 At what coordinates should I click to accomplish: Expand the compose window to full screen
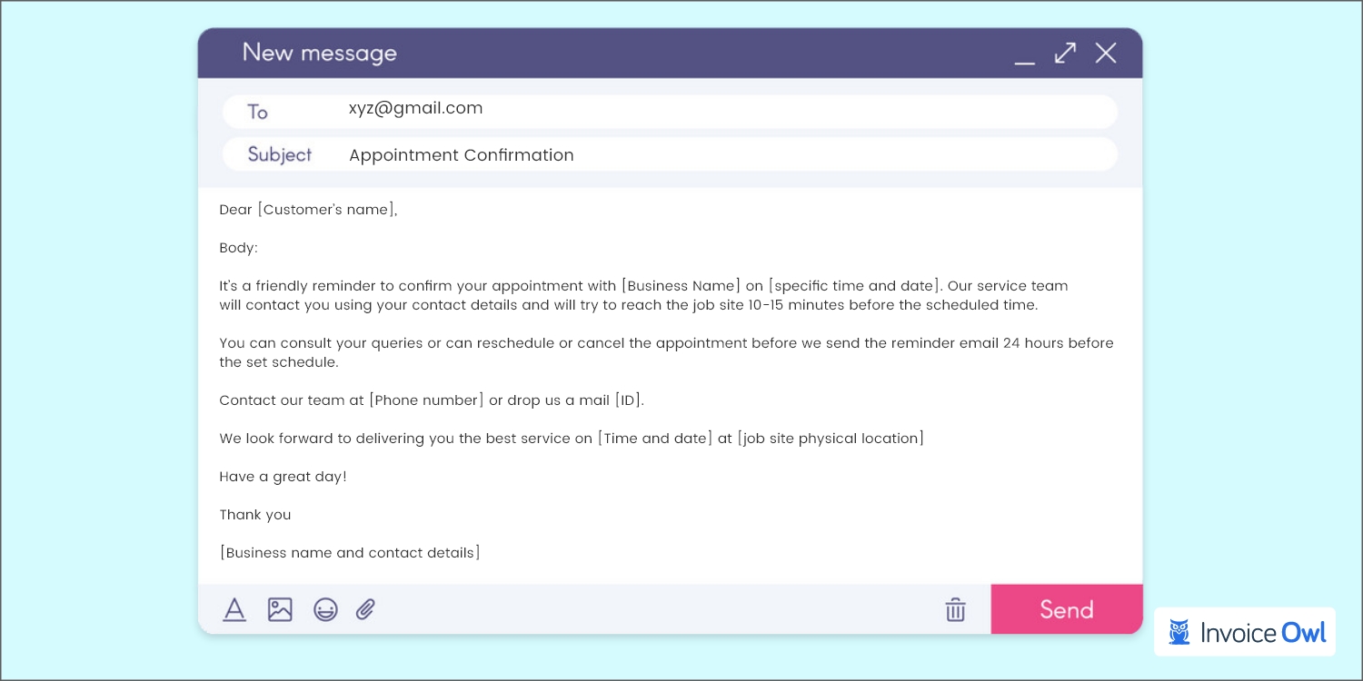[x=1065, y=53]
